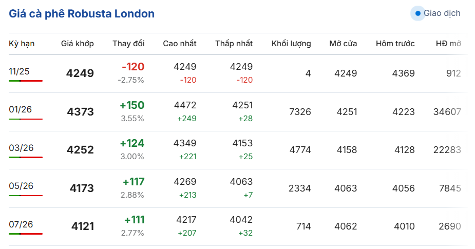Open the Giá cà phê Robusta London title
Image resolution: width=475 pixels, height=249 pixels.
click(82, 14)
